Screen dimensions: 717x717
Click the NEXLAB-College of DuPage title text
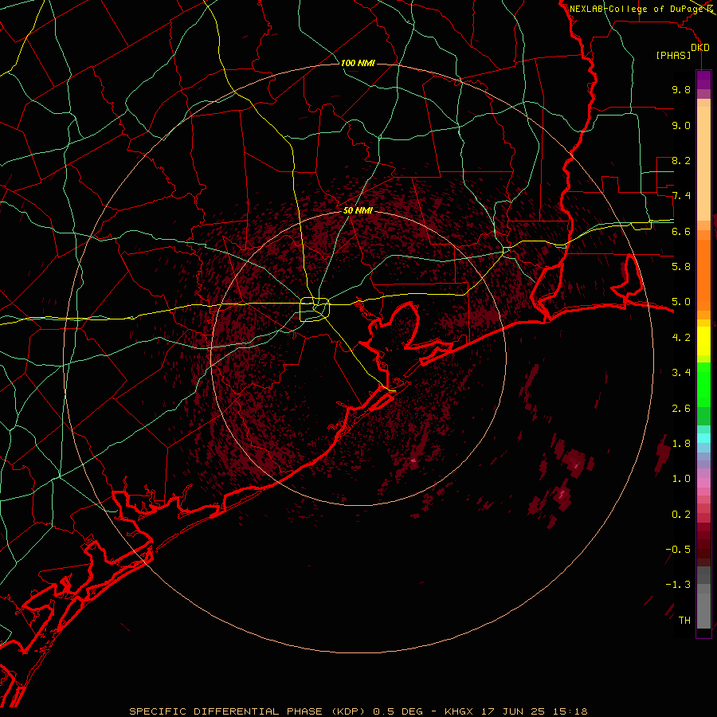(x=637, y=9)
